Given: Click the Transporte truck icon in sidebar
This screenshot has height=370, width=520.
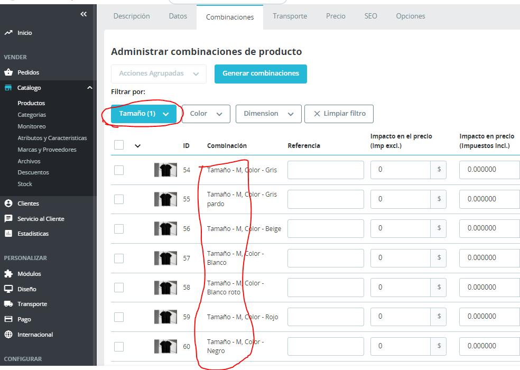Looking at the screenshot, I should coord(8,303).
